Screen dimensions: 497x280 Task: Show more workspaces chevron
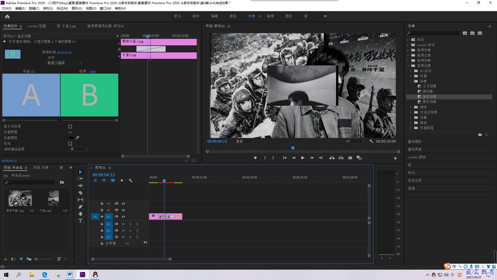(x=325, y=16)
